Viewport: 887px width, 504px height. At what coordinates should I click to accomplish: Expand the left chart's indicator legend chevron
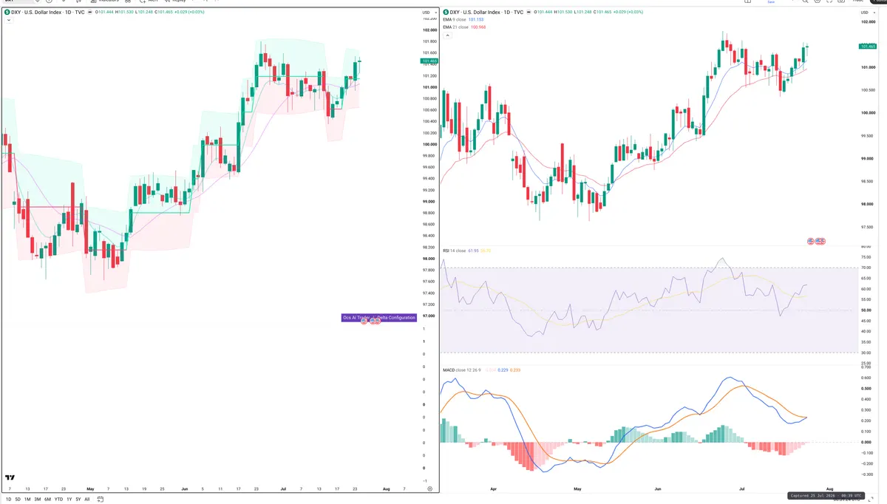pyautogui.click(x=7, y=21)
